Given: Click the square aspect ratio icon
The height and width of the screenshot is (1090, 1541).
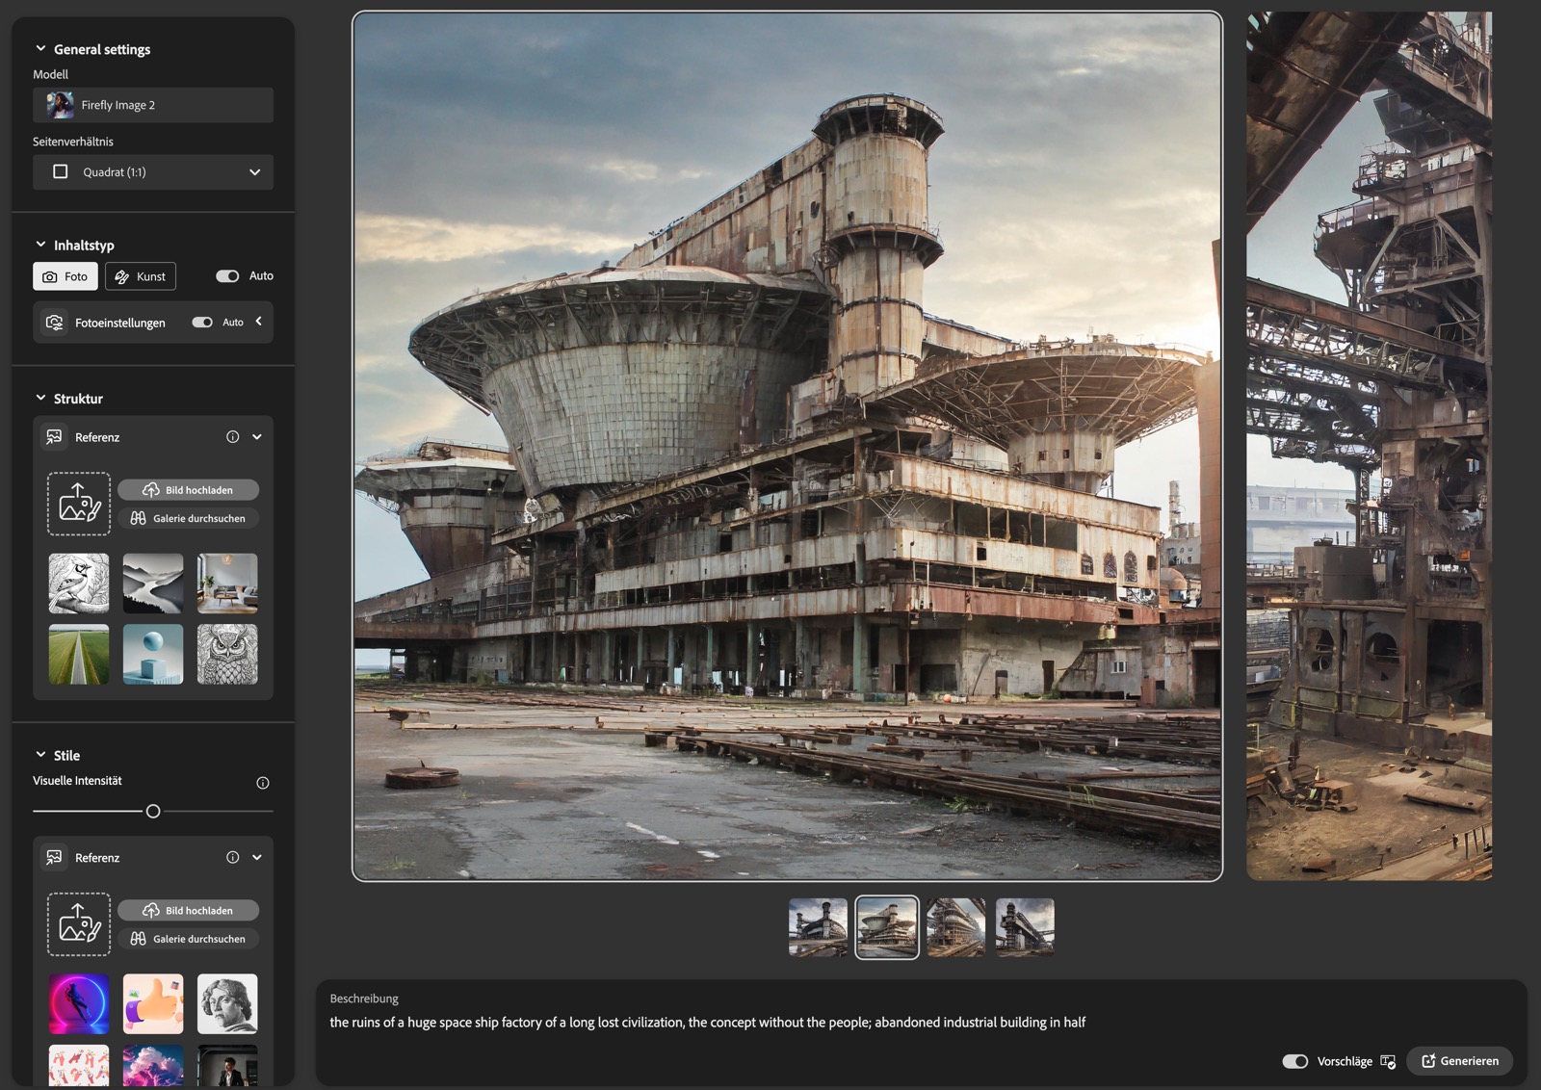Looking at the screenshot, I should coord(61,171).
